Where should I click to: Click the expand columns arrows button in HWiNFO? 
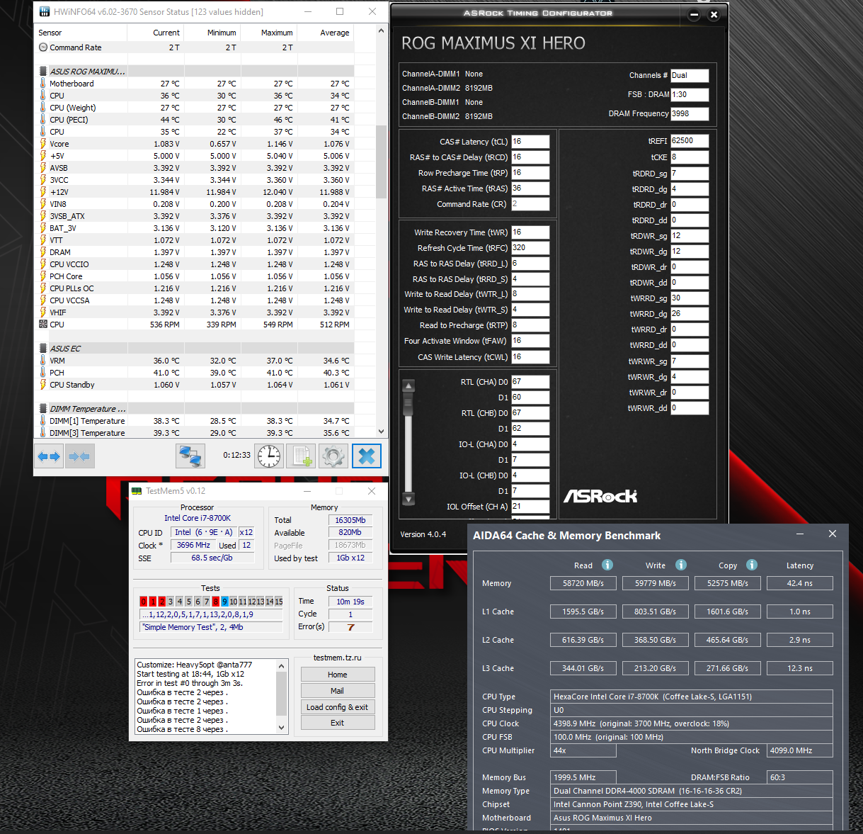(49, 456)
